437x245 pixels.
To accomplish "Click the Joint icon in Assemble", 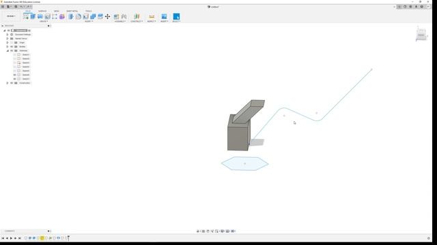I will coord(124,16).
